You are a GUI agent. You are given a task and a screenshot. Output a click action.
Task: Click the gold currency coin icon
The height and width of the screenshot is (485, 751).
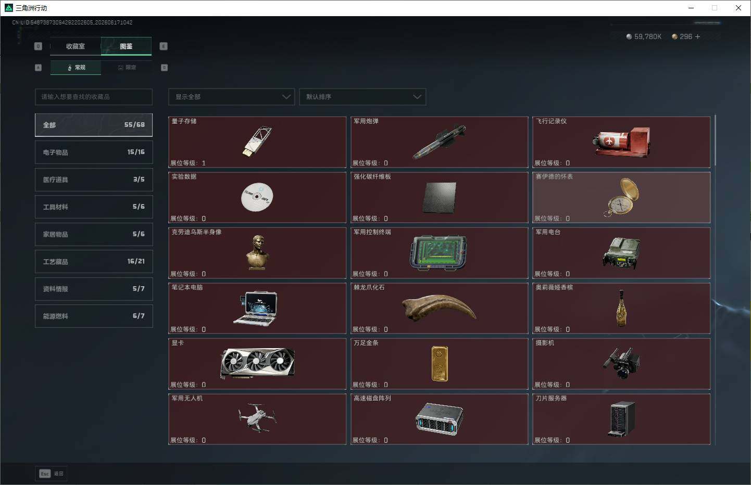click(674, 36)
